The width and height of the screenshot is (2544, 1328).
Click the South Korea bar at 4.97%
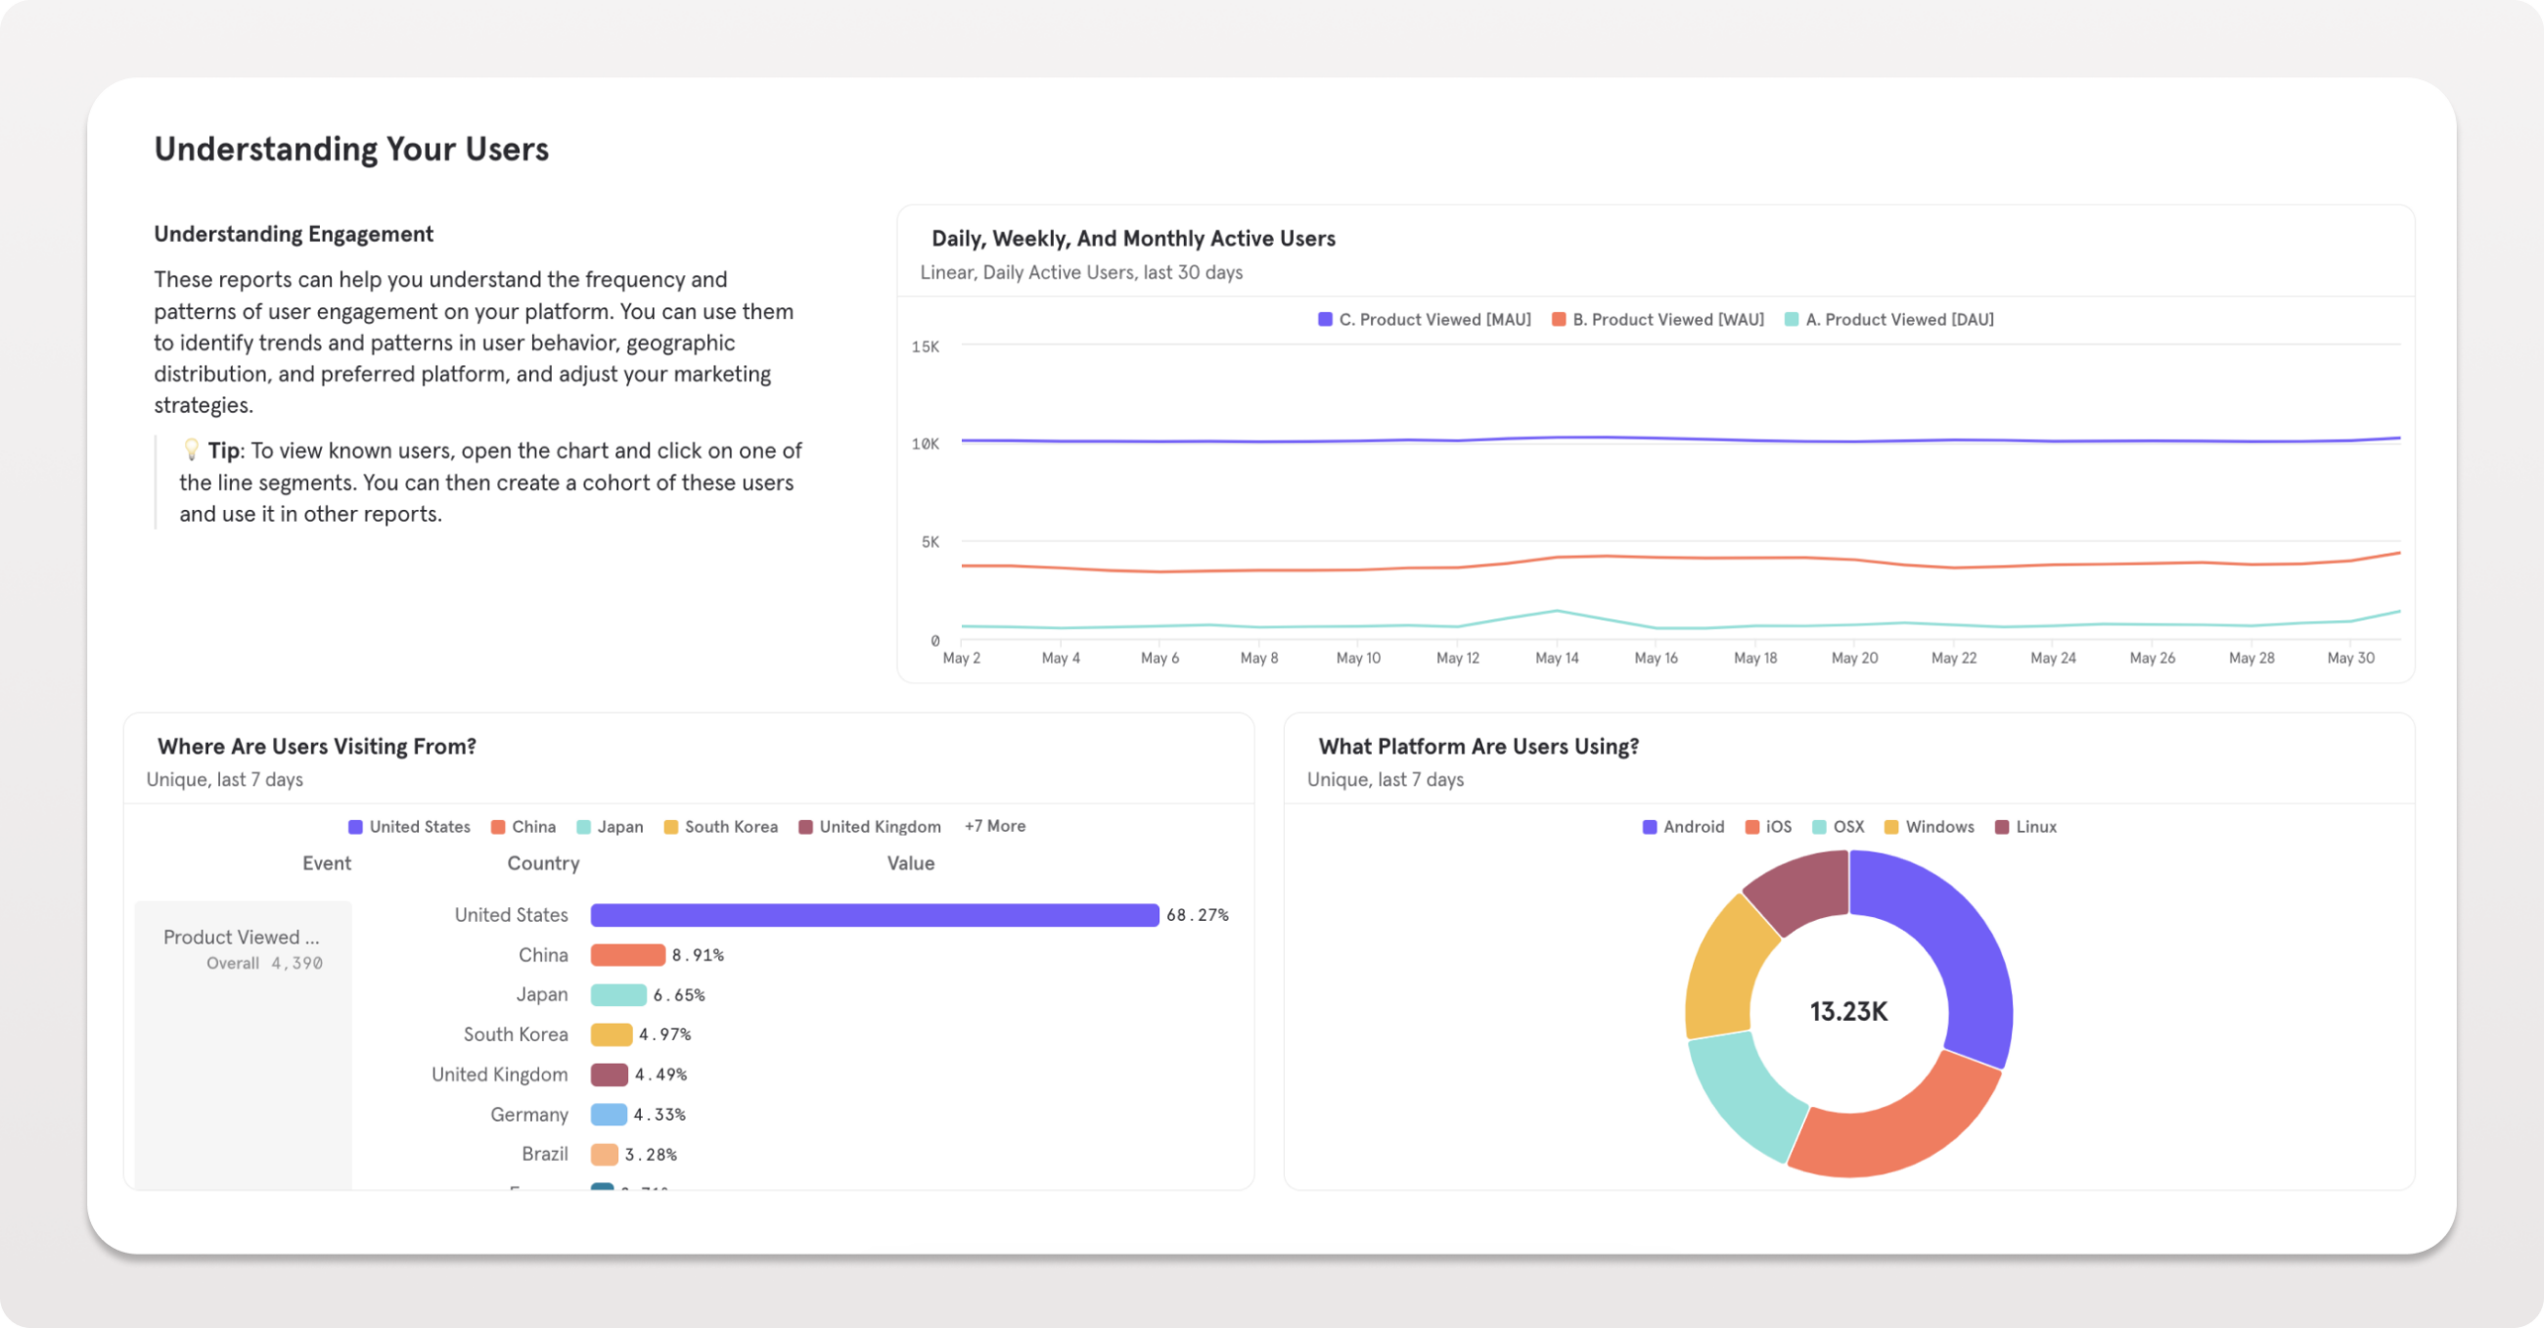tap(612, 1034)
